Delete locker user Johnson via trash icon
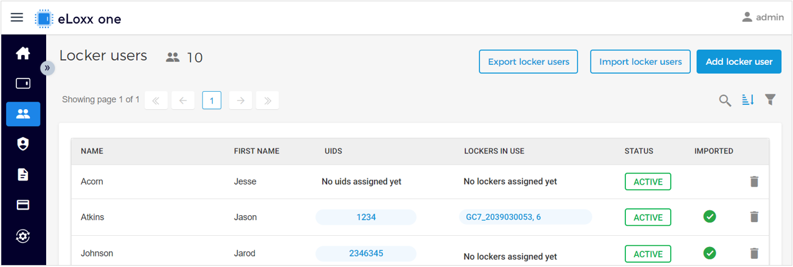Viewport: 793px width, 267px height. pyautogui.click(x=754, y=253)
